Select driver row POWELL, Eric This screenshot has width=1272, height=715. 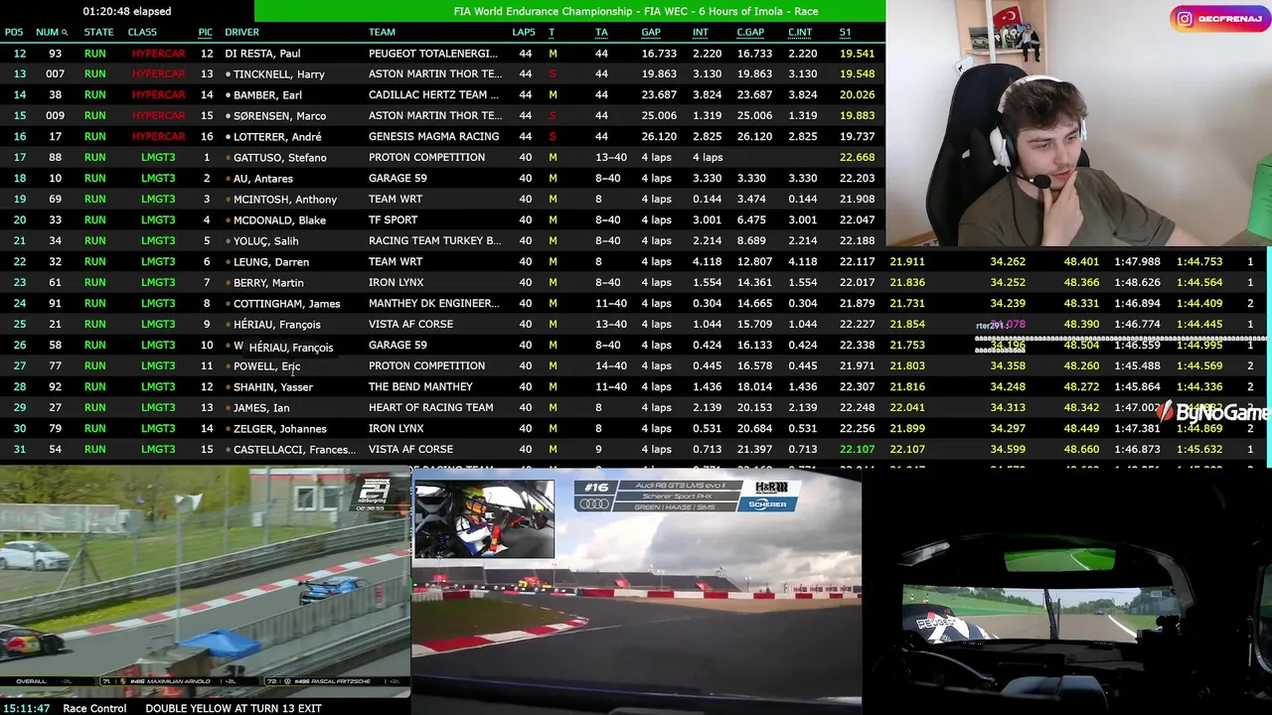[x=636, y=366]
